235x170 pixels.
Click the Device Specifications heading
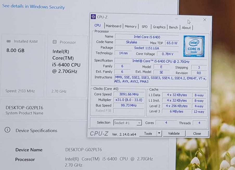pos(36,131)
